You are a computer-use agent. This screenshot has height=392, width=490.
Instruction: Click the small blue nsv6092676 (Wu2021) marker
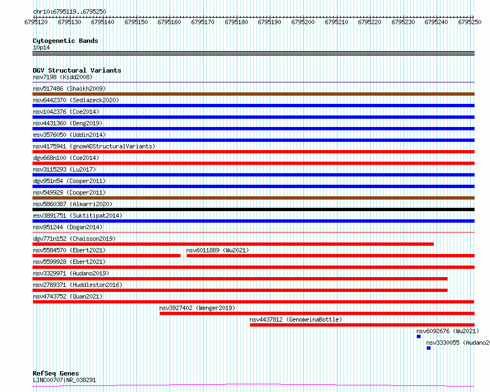click(419, 336)
